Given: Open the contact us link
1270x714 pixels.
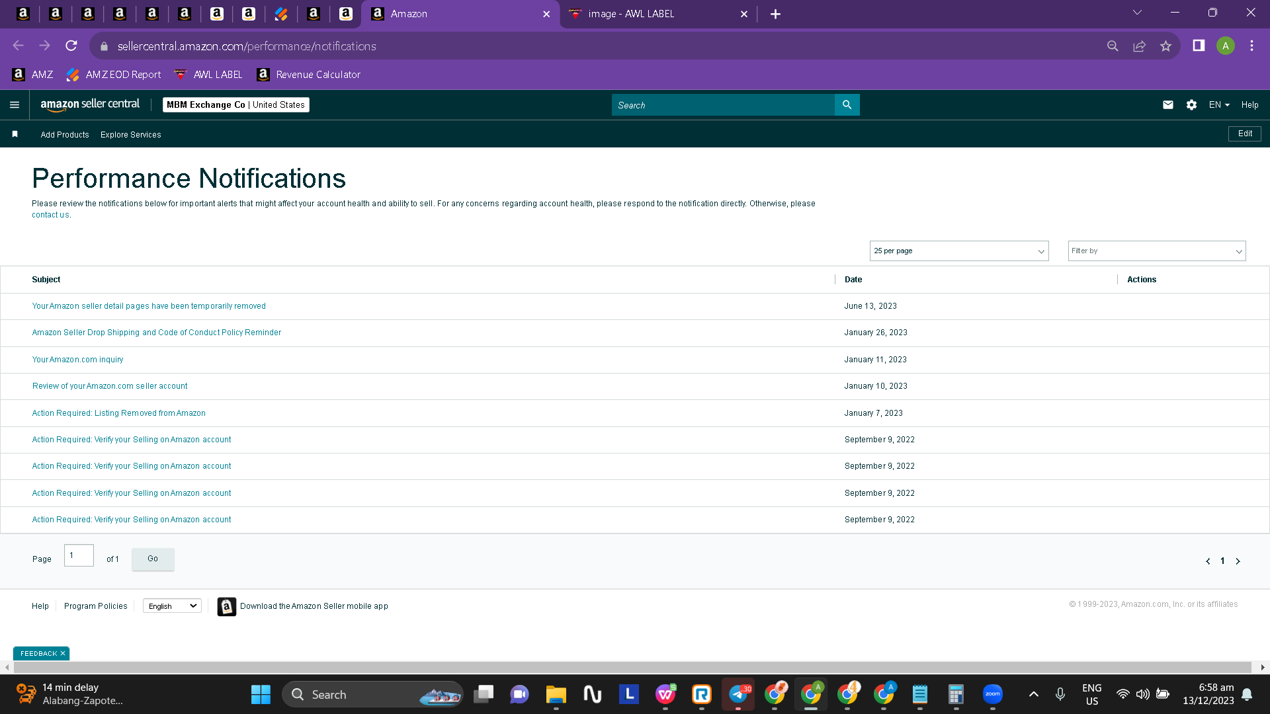Looking at the screenshot, I should (50, 215).
